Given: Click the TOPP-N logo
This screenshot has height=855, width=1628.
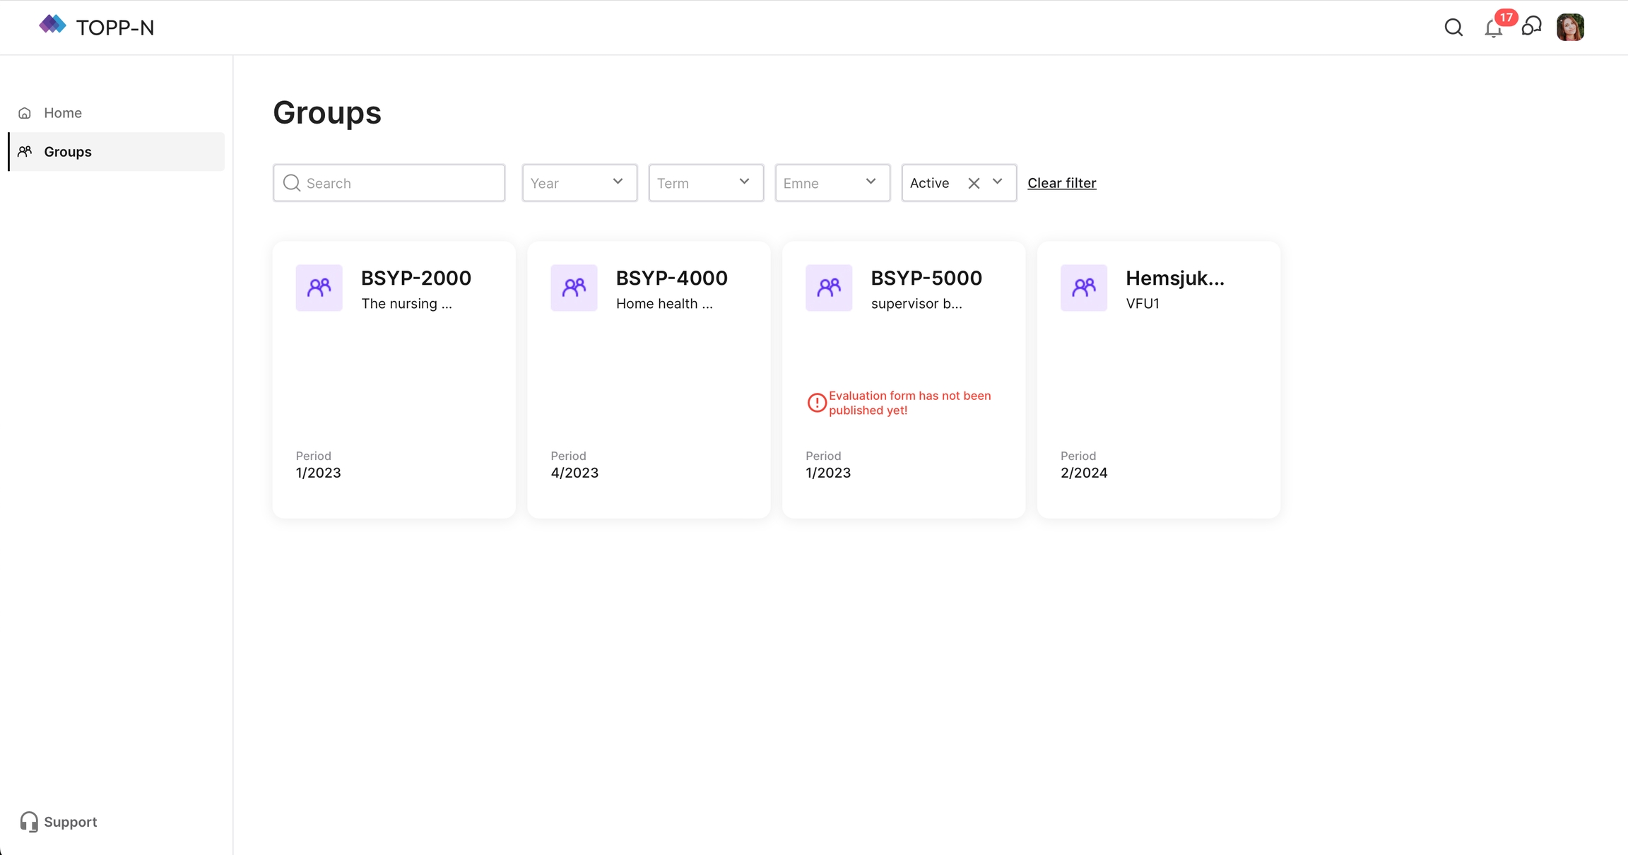Looking at the screenshot, I should pos(97,27).
